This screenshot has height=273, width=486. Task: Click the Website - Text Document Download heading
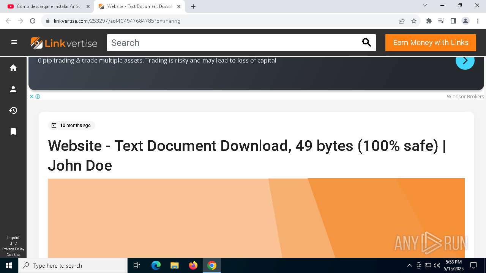[x=247, y=155]
